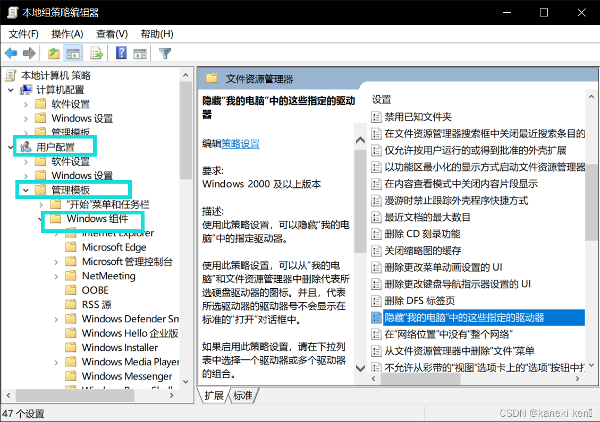
Task: Click the NetMeeting folder icon
Action: point(71,275)
